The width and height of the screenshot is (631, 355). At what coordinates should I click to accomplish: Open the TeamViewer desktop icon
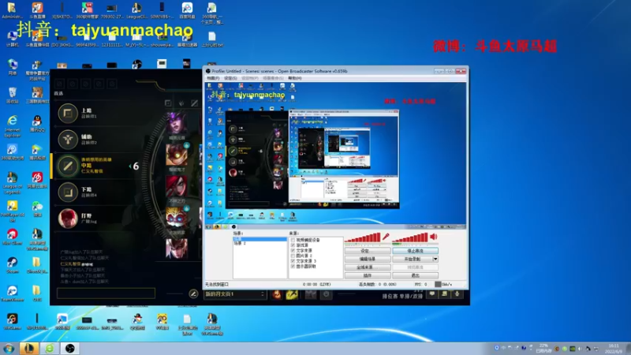pos(12,293)
